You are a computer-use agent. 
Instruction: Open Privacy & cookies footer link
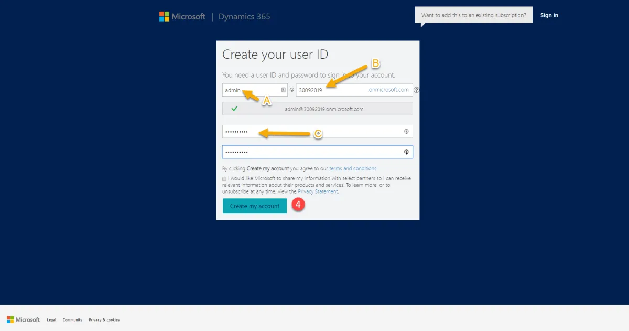pos(104,320)
